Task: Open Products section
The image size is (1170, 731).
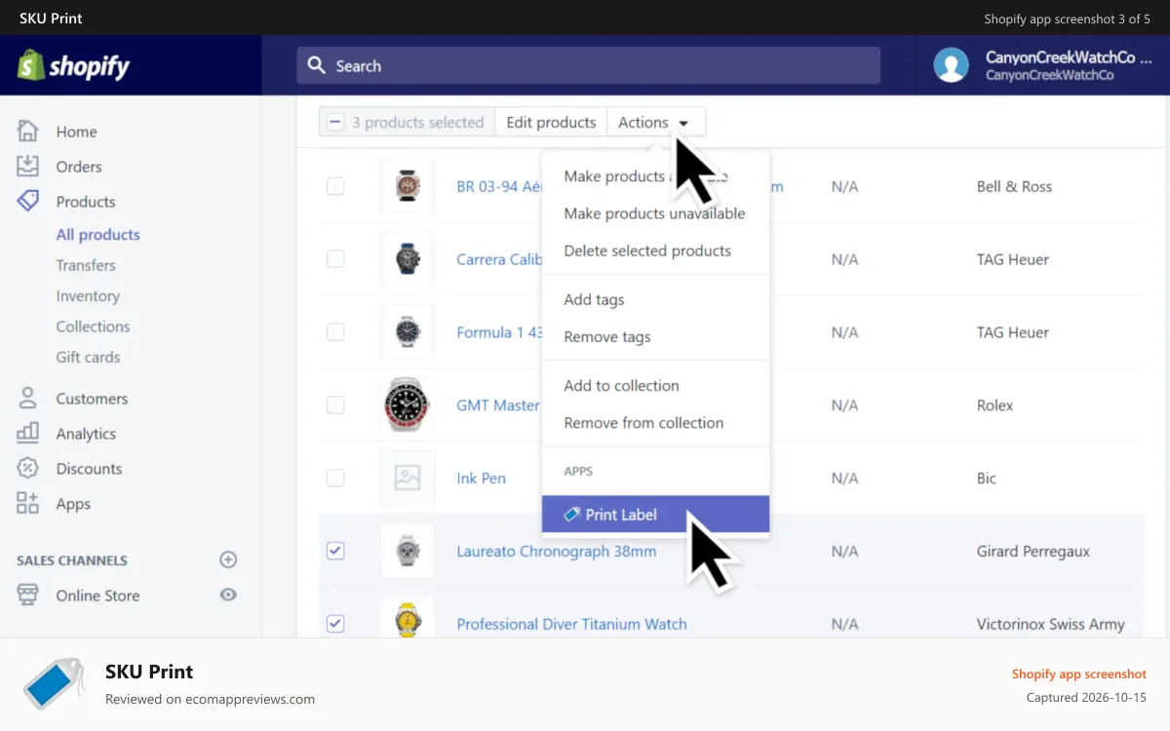Action: coord(86,202)
